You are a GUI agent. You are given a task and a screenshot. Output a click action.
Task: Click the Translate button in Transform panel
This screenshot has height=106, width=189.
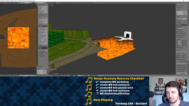click(x=43, y=7)
